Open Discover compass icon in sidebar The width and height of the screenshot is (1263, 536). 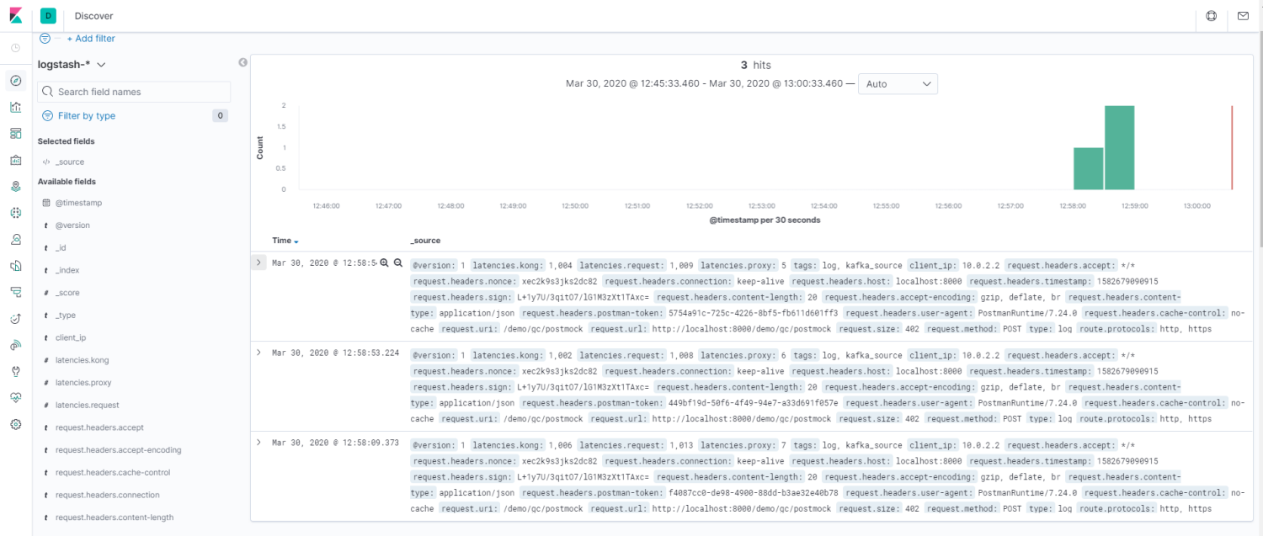point(15,81)
